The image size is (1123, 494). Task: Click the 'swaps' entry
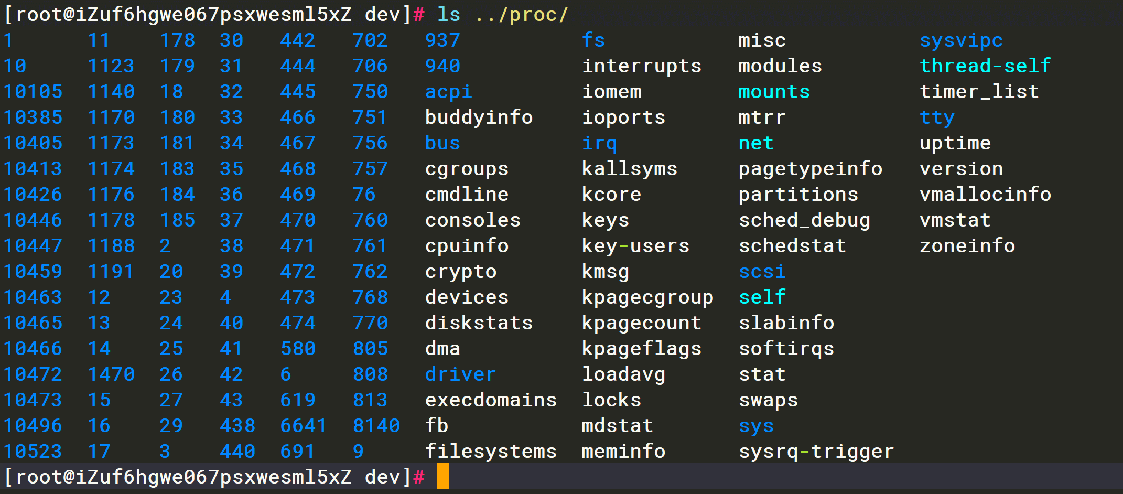point(768,400)
